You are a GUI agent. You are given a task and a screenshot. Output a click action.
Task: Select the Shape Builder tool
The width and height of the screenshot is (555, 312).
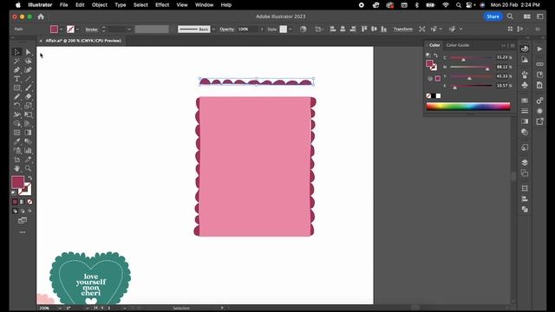tap(16, 123)
